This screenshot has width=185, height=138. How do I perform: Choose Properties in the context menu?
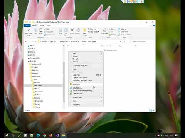point(86,105)
